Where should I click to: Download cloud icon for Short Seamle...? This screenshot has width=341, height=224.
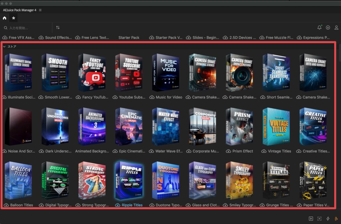(263, 97)
